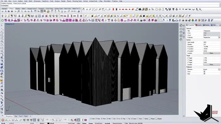Select the arrow pointer tool in left sidebar
The image size is (221, 124).
(x=2, y=25)
